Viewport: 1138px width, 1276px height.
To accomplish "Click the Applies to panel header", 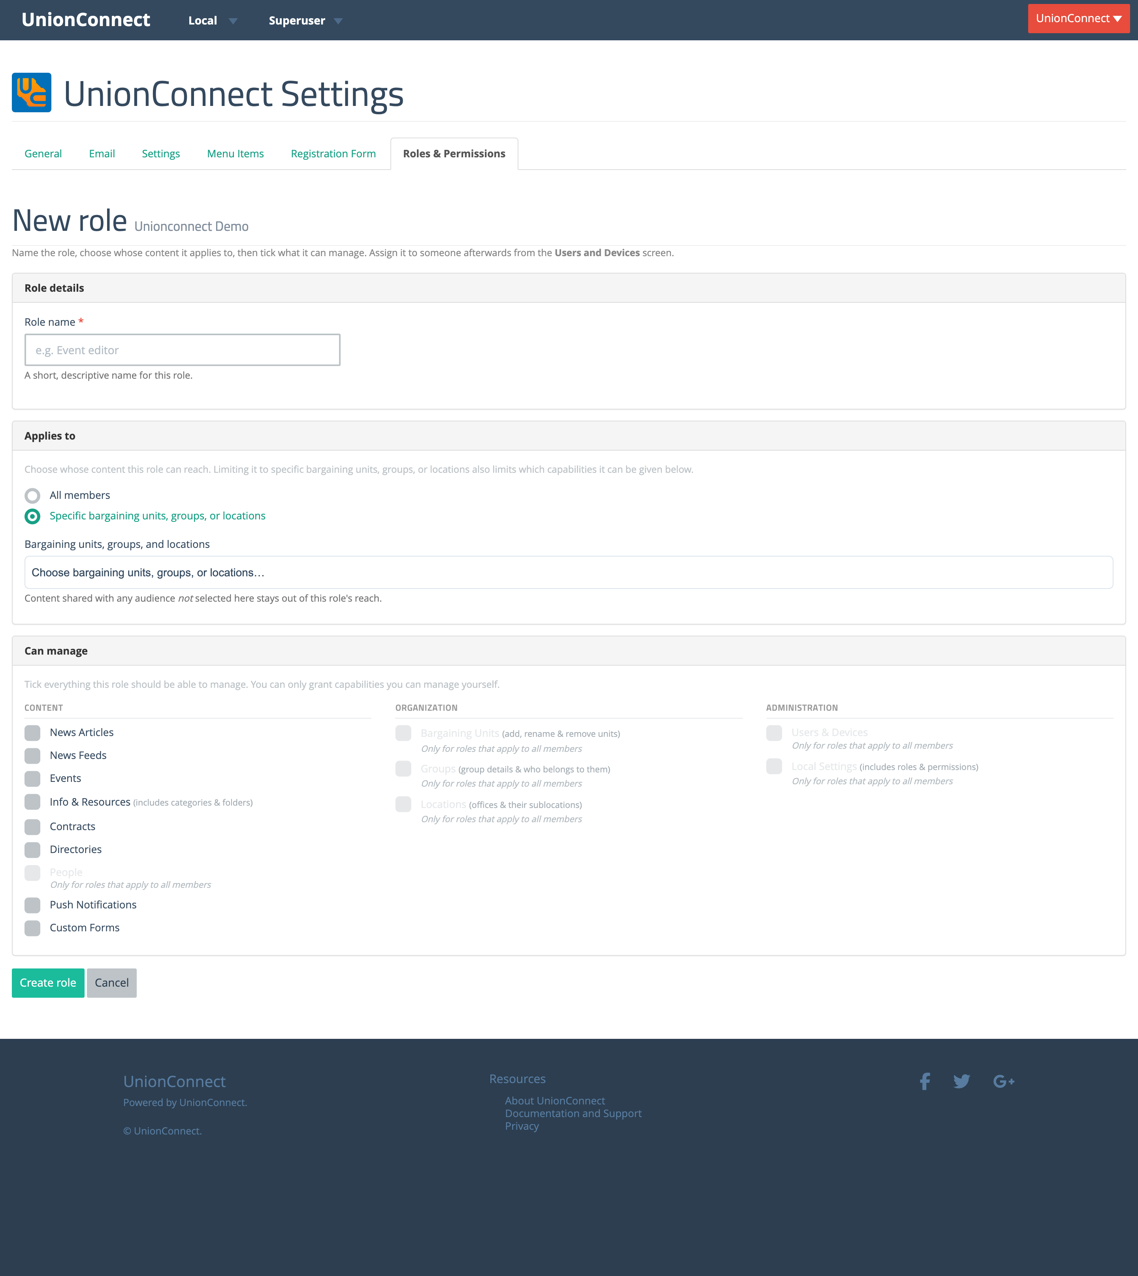I will [x=568, y=436].
